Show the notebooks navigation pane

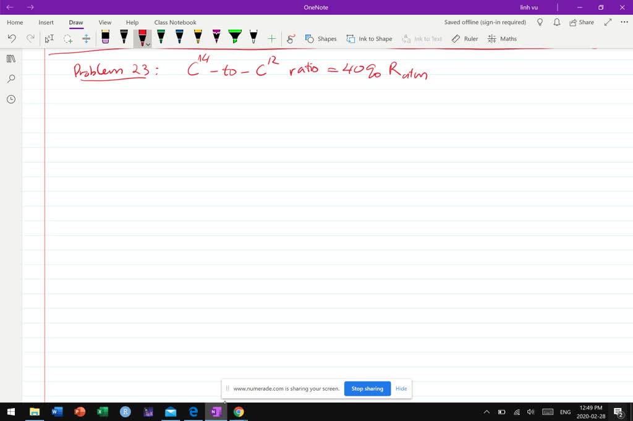(11, 59)
